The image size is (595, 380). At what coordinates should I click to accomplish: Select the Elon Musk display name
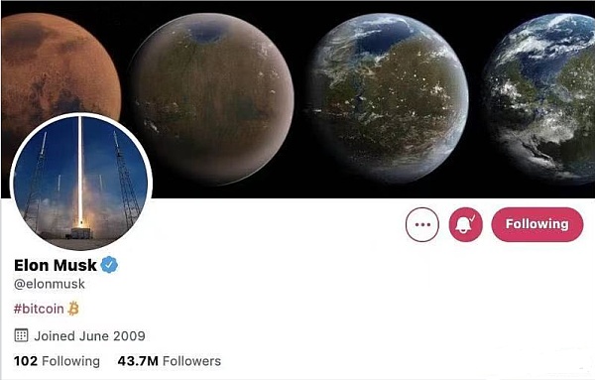56,265
